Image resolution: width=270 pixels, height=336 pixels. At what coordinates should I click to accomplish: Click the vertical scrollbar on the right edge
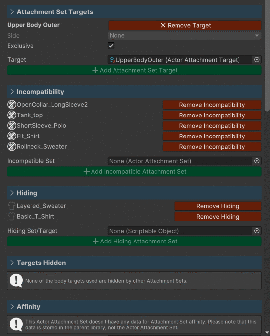point(267,56)
